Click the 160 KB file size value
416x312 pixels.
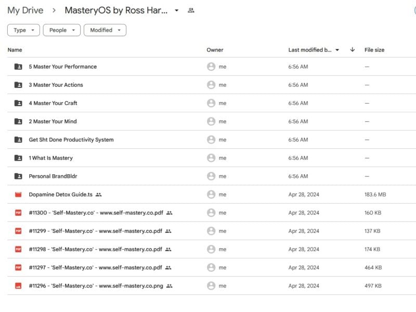pos(373,213)
